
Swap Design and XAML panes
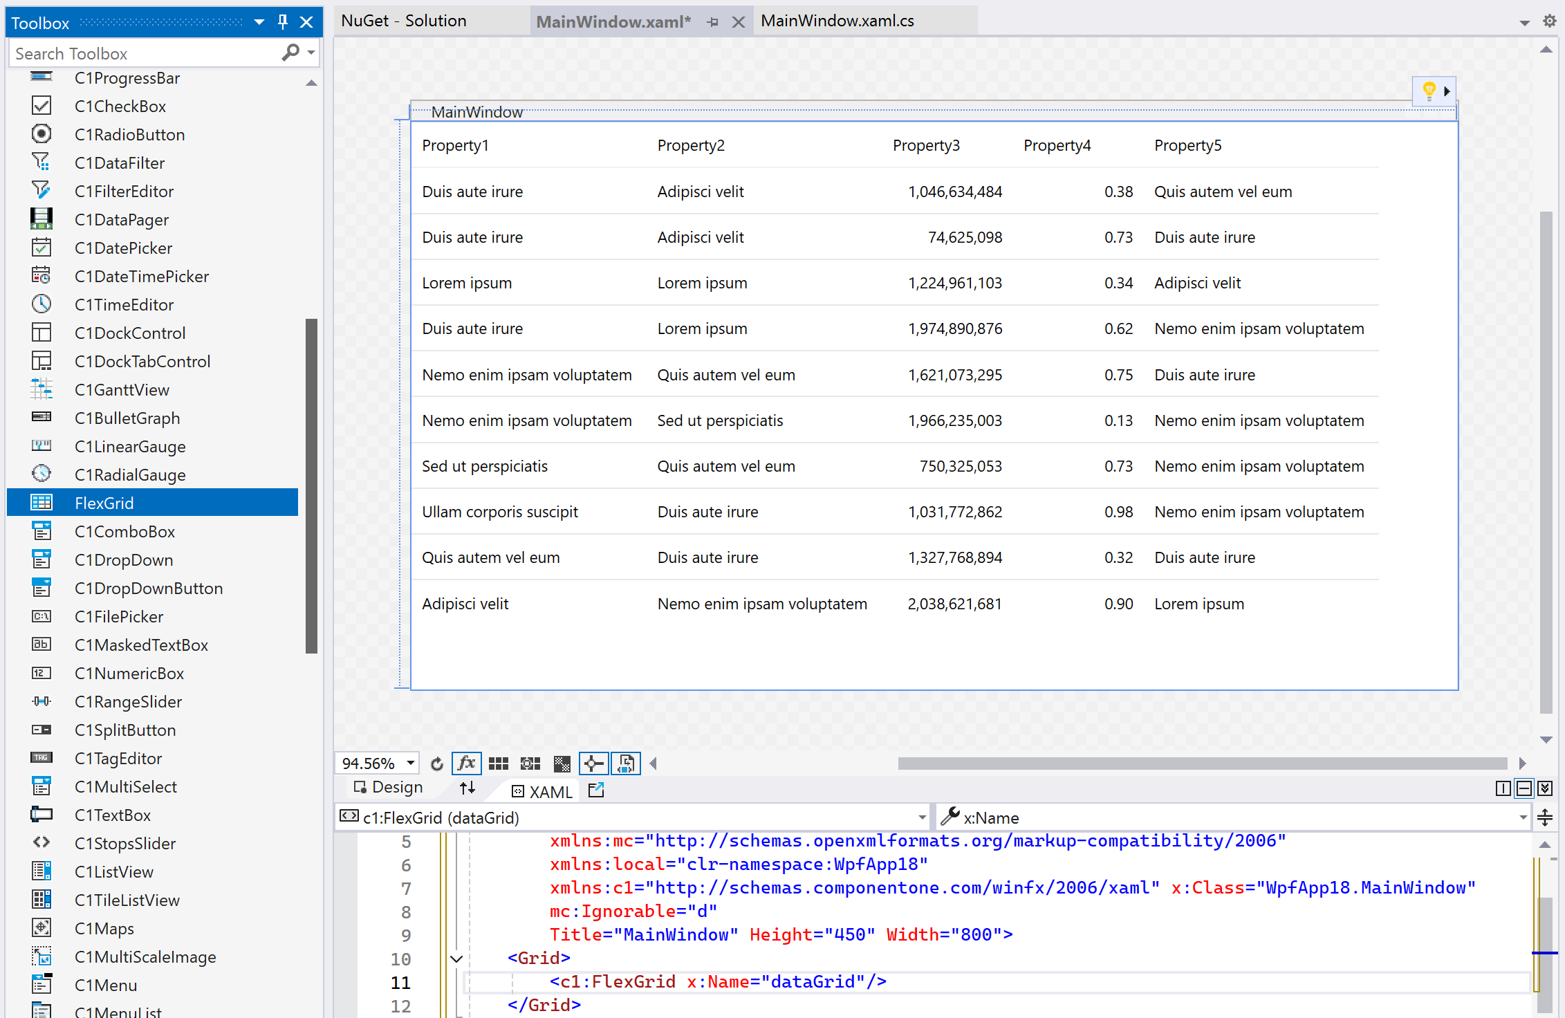(467, 788)
